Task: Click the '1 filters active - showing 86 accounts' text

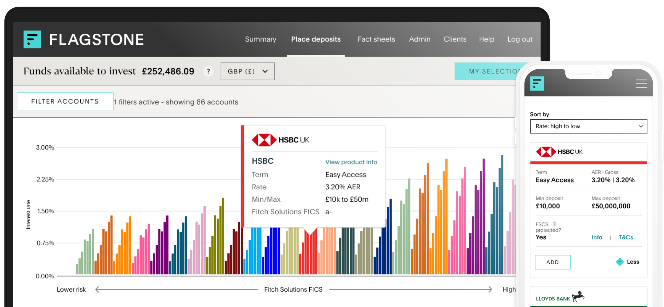Action: [176, 102]
